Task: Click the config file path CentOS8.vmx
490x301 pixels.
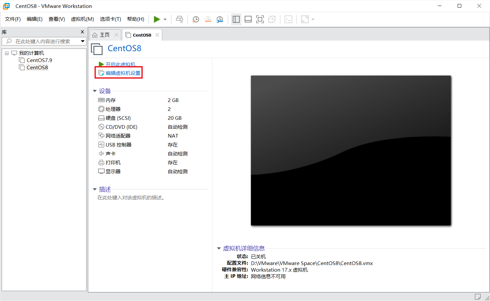Action: click(312, 263)
